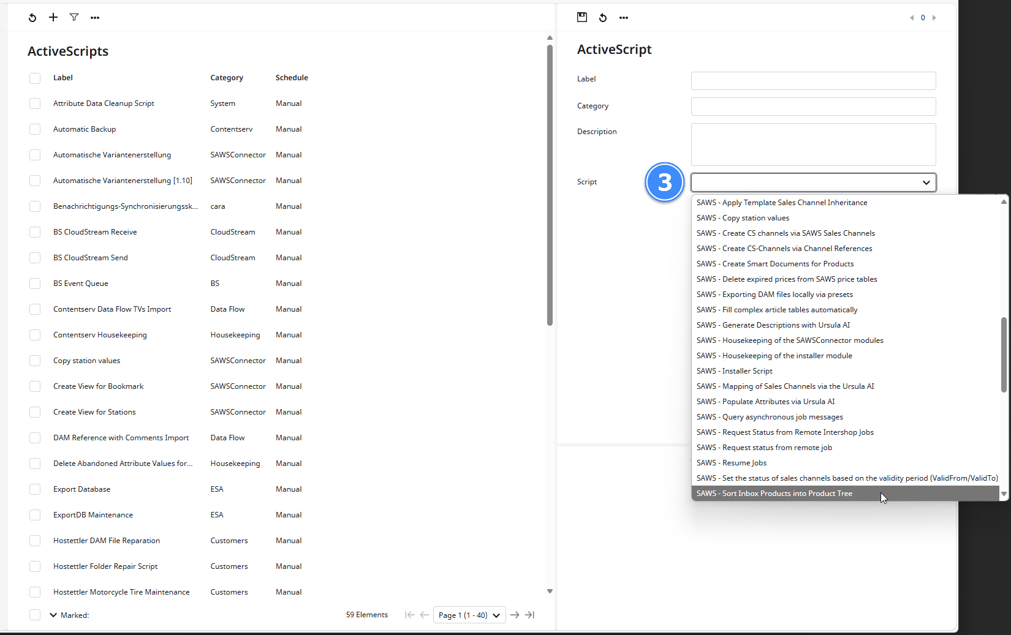Toggle the bottom Marked checkbox

[x=35, y=615]
